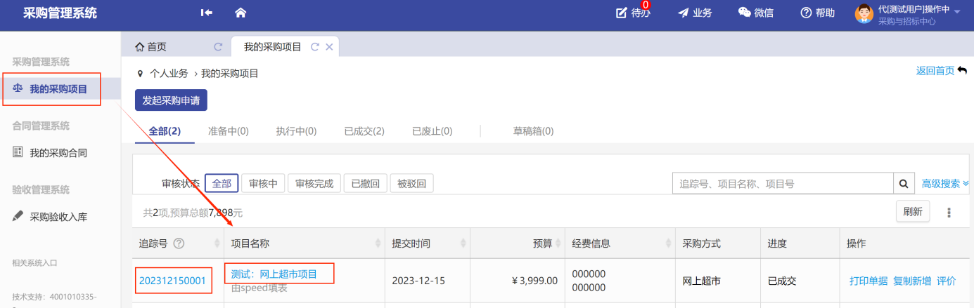Image resolution: width=974 pixels, height=308 pixels.
Task: Click the search magnifier button
Action: (x=903, y=184)
